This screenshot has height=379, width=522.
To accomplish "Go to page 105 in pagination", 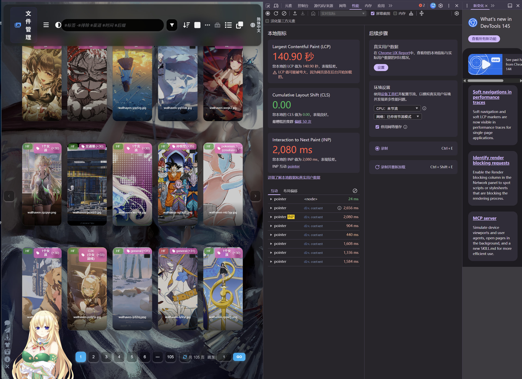I will coord(170,357).
